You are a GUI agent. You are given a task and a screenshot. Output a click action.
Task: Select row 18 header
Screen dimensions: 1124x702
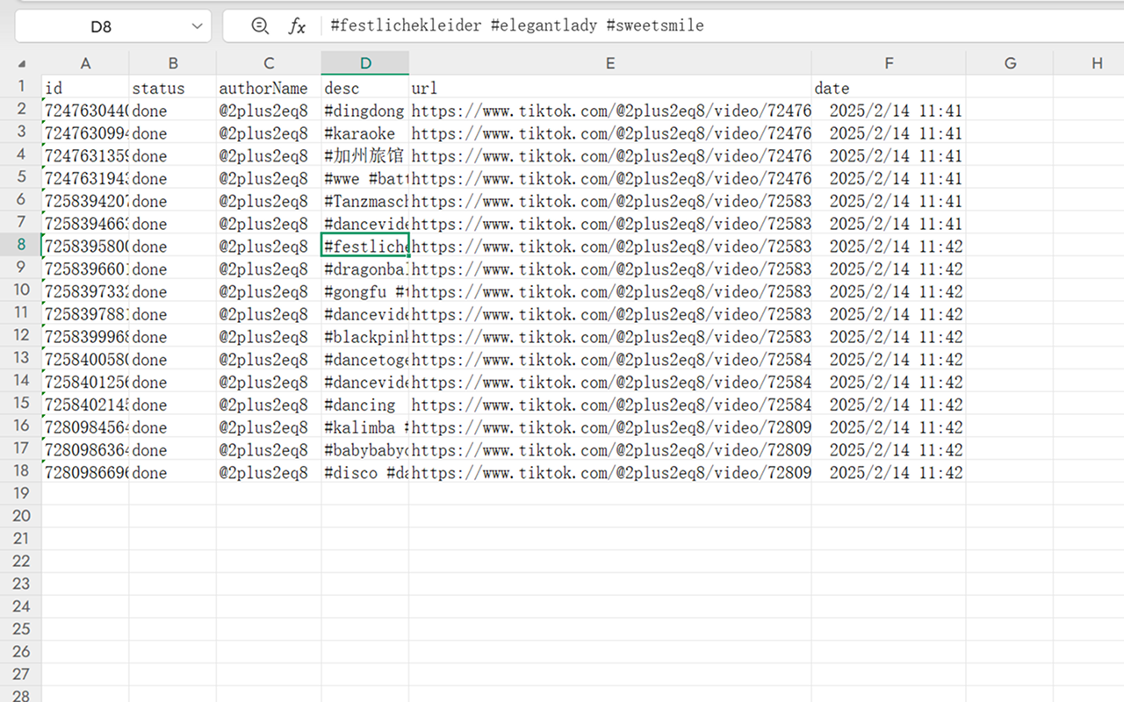tap(21, 473)
